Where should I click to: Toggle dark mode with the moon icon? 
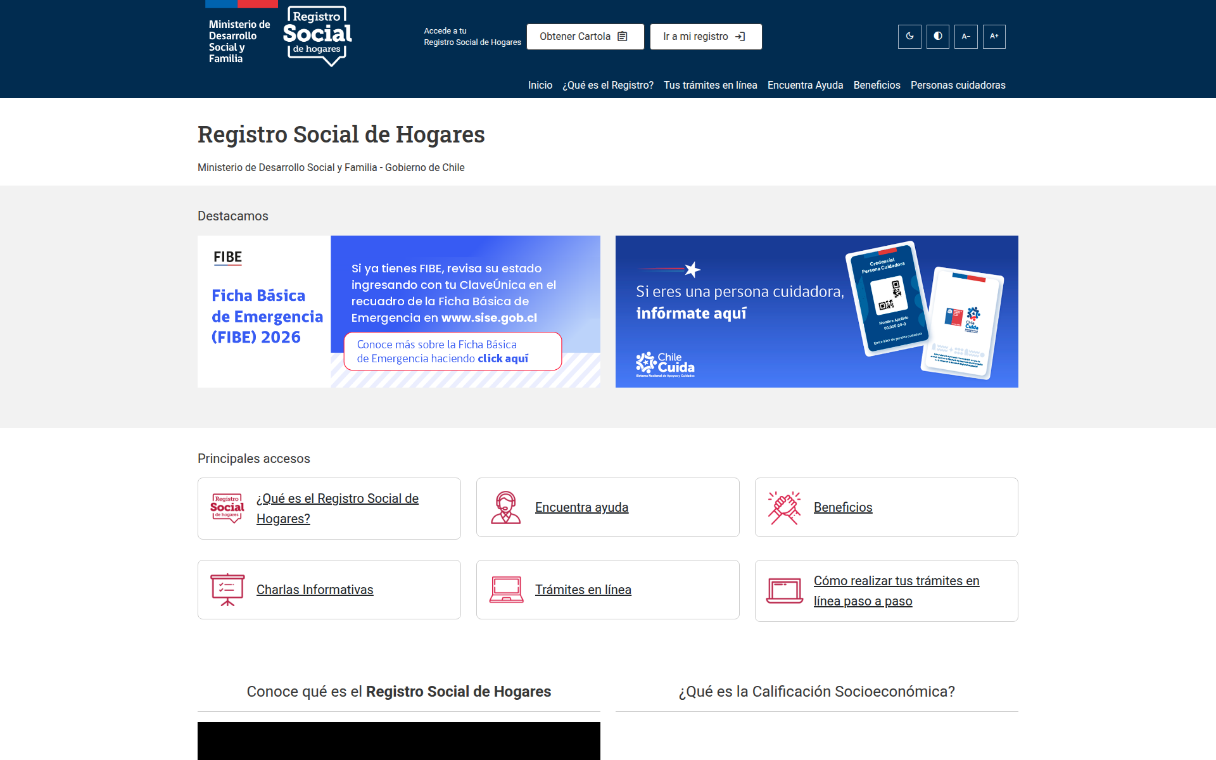(x=909, y=37)
